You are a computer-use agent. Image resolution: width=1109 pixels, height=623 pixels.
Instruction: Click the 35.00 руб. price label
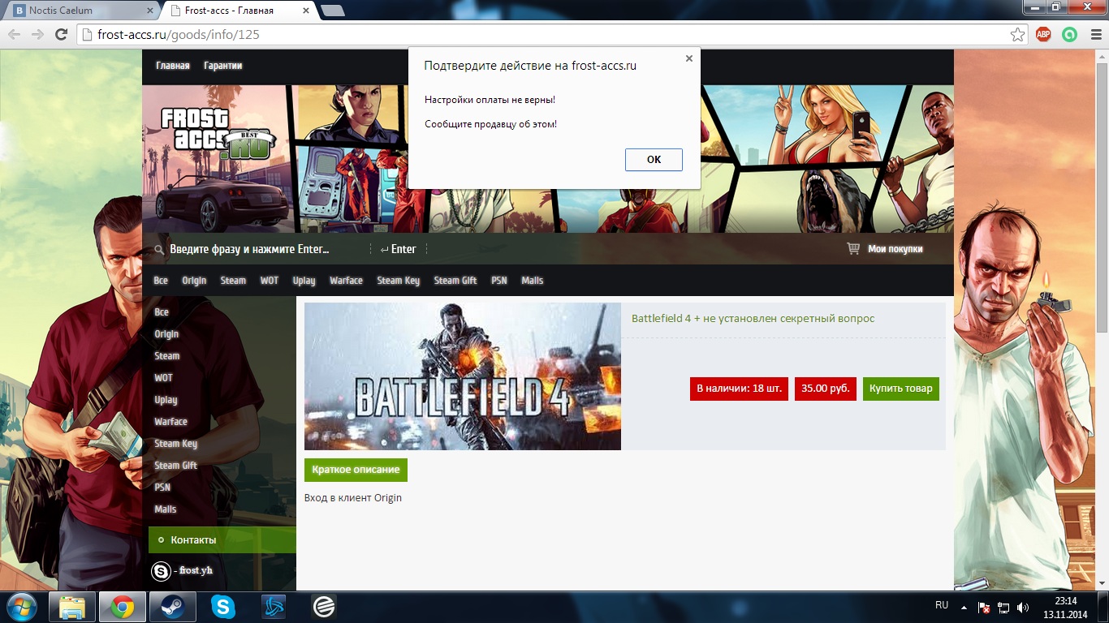(826, 389)
